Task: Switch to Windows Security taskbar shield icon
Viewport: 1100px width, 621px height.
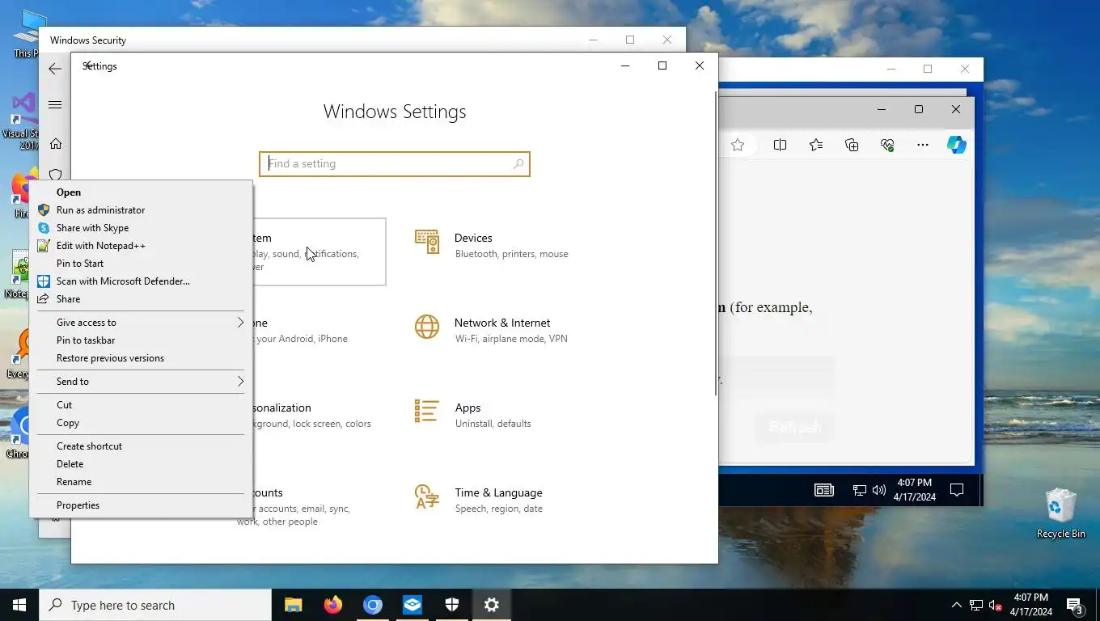Action: pyautogui.click(x=451, y=605)
